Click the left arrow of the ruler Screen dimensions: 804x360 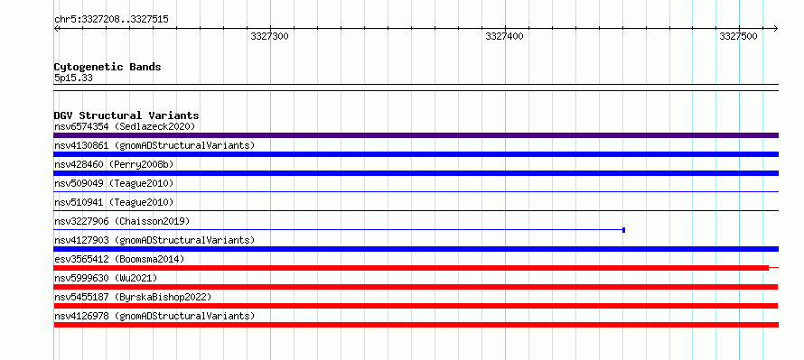tap(57, 29)
